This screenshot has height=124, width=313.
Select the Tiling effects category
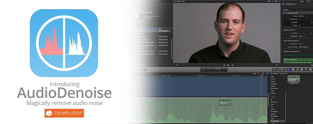273,91
